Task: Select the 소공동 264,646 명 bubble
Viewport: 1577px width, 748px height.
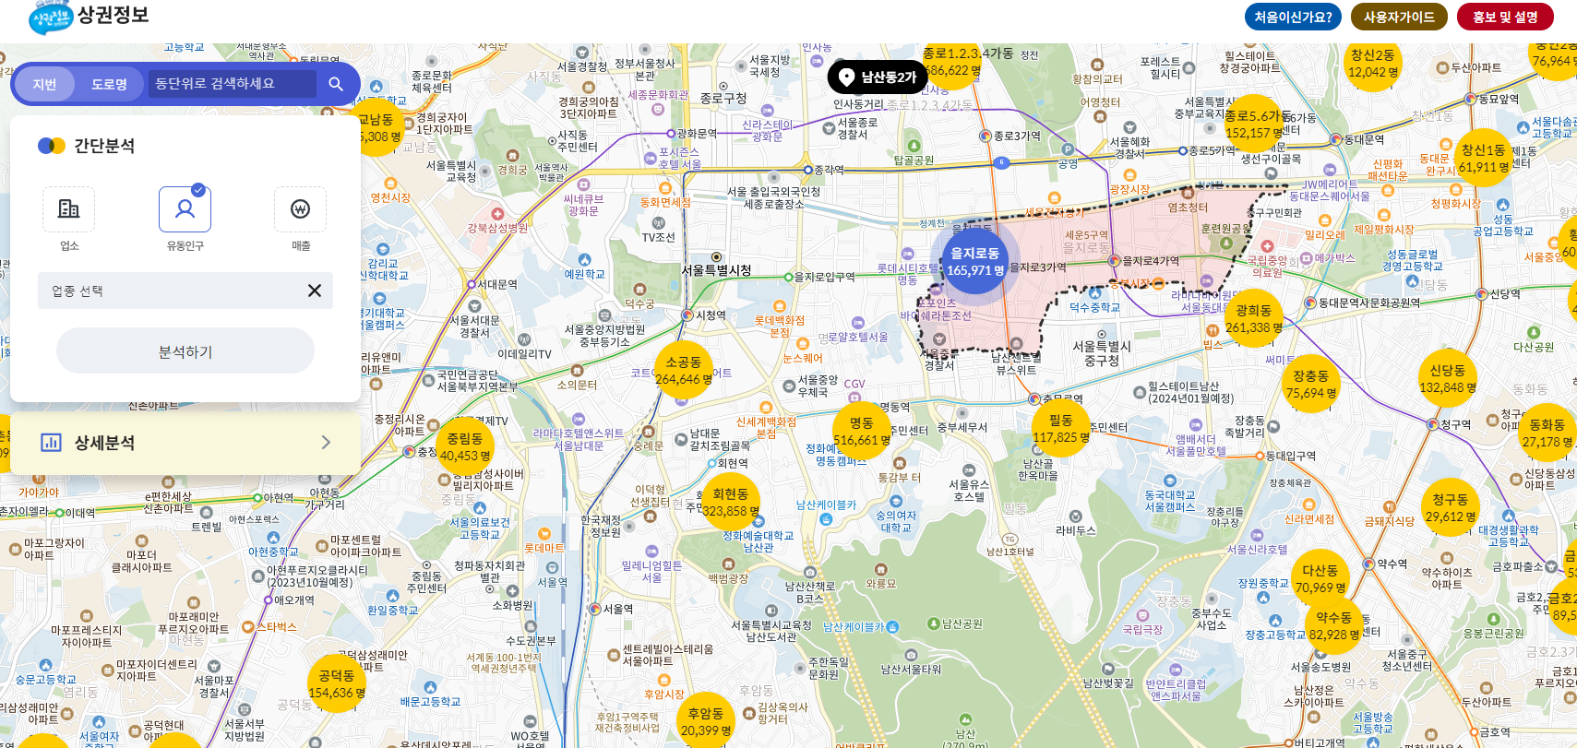Action: tap(684, 371)
